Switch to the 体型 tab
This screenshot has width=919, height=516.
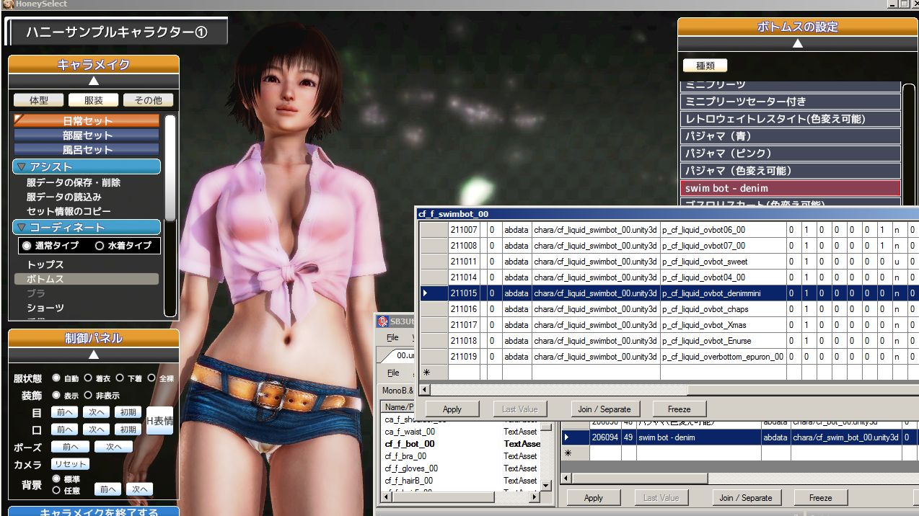tap(39, 100)
